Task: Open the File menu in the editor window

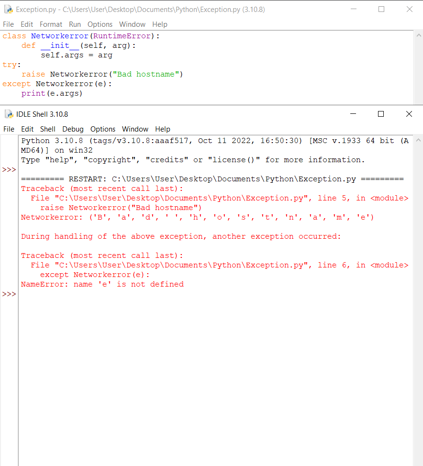Action: click(8, 24)
